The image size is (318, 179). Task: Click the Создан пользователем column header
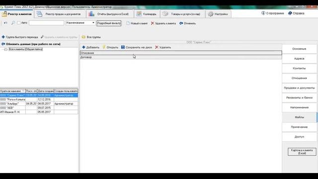pyautogui.click(x=66, y=91)
